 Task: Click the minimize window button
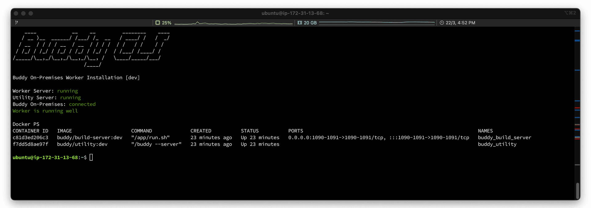23,13
